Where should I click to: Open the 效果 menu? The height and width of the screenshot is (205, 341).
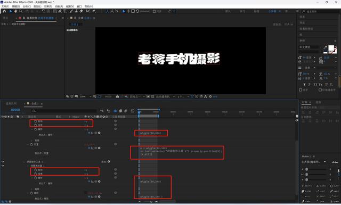(48, 6)
